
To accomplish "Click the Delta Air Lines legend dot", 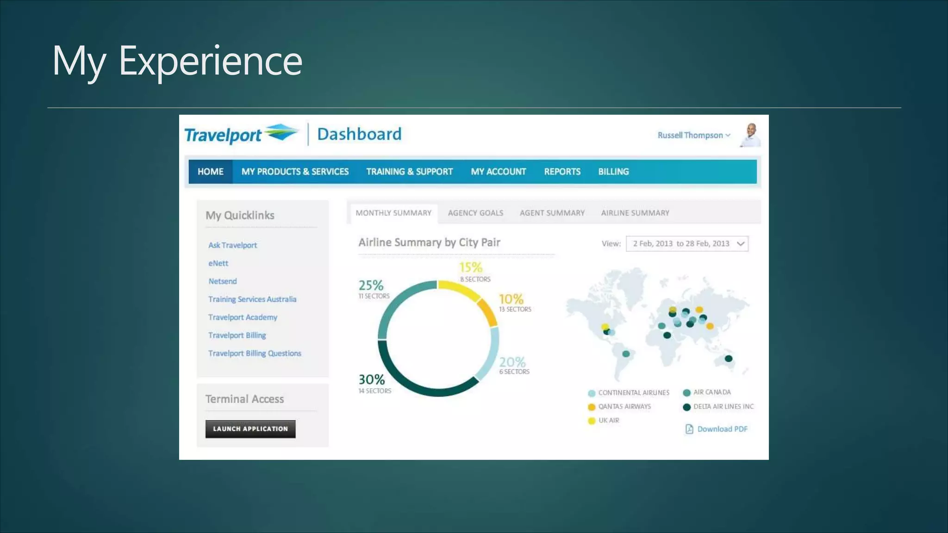I will coord(686,407).
